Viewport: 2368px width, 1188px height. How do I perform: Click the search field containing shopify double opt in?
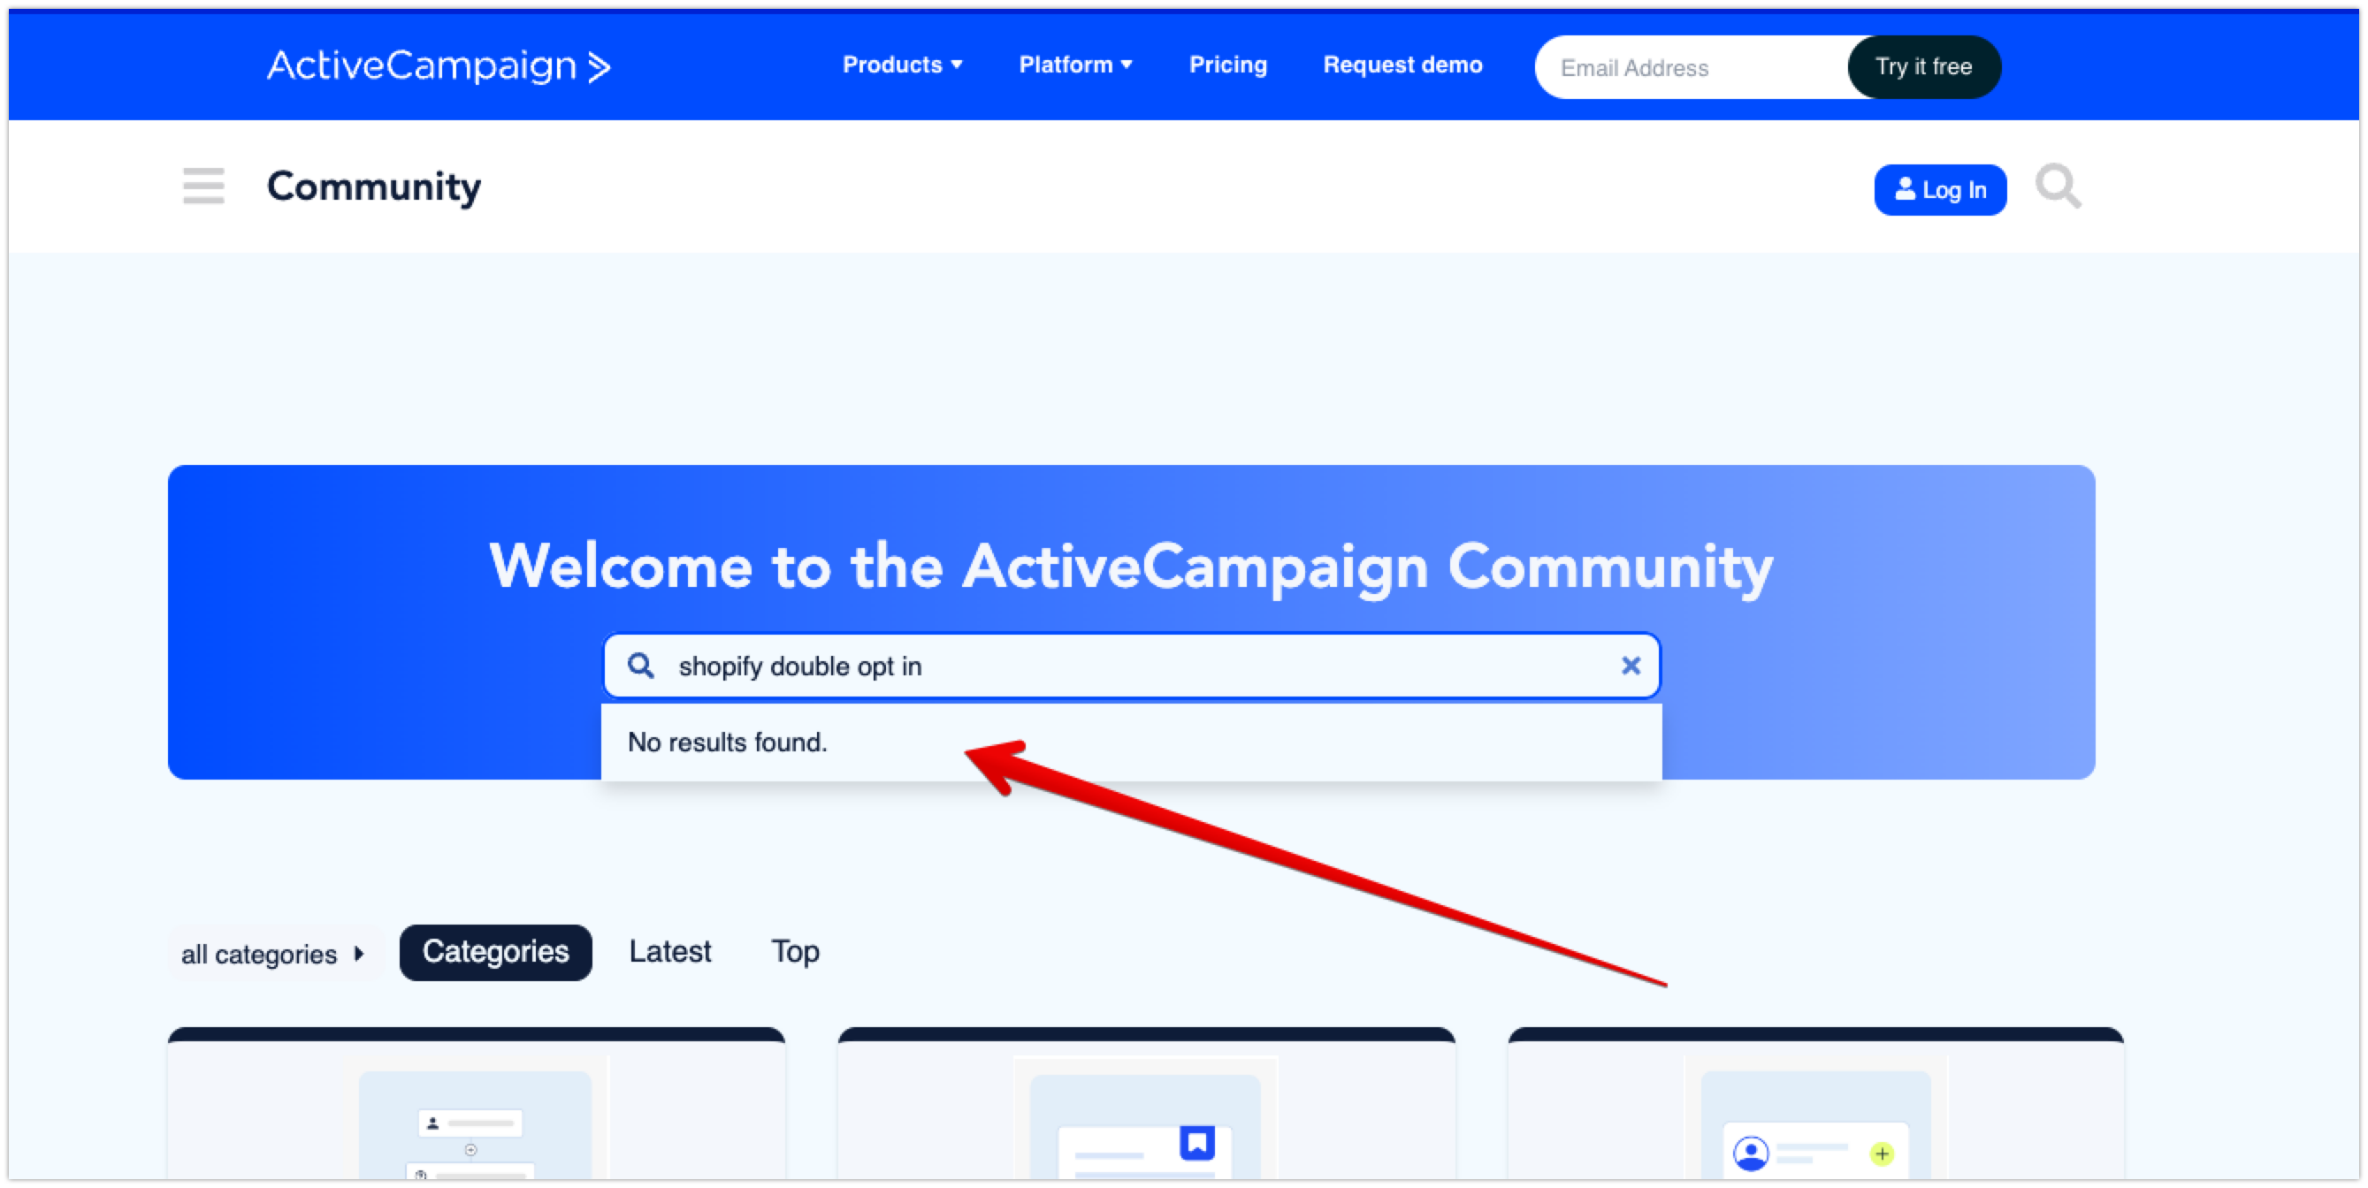tap(1131, 666)
